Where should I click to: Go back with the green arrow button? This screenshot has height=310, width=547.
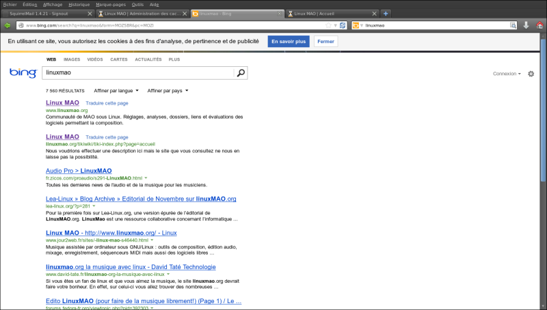point(7,25)
